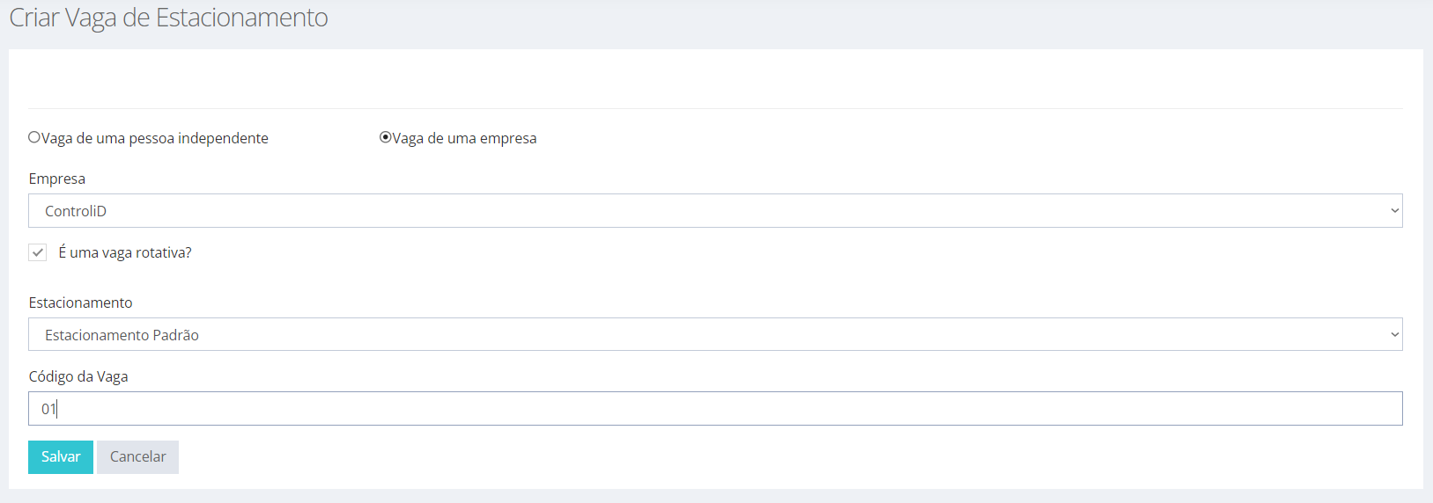Open the Estacionamento dropdown
The height and width of the screenshot is (503, 1433).
[x=715, y=334]
